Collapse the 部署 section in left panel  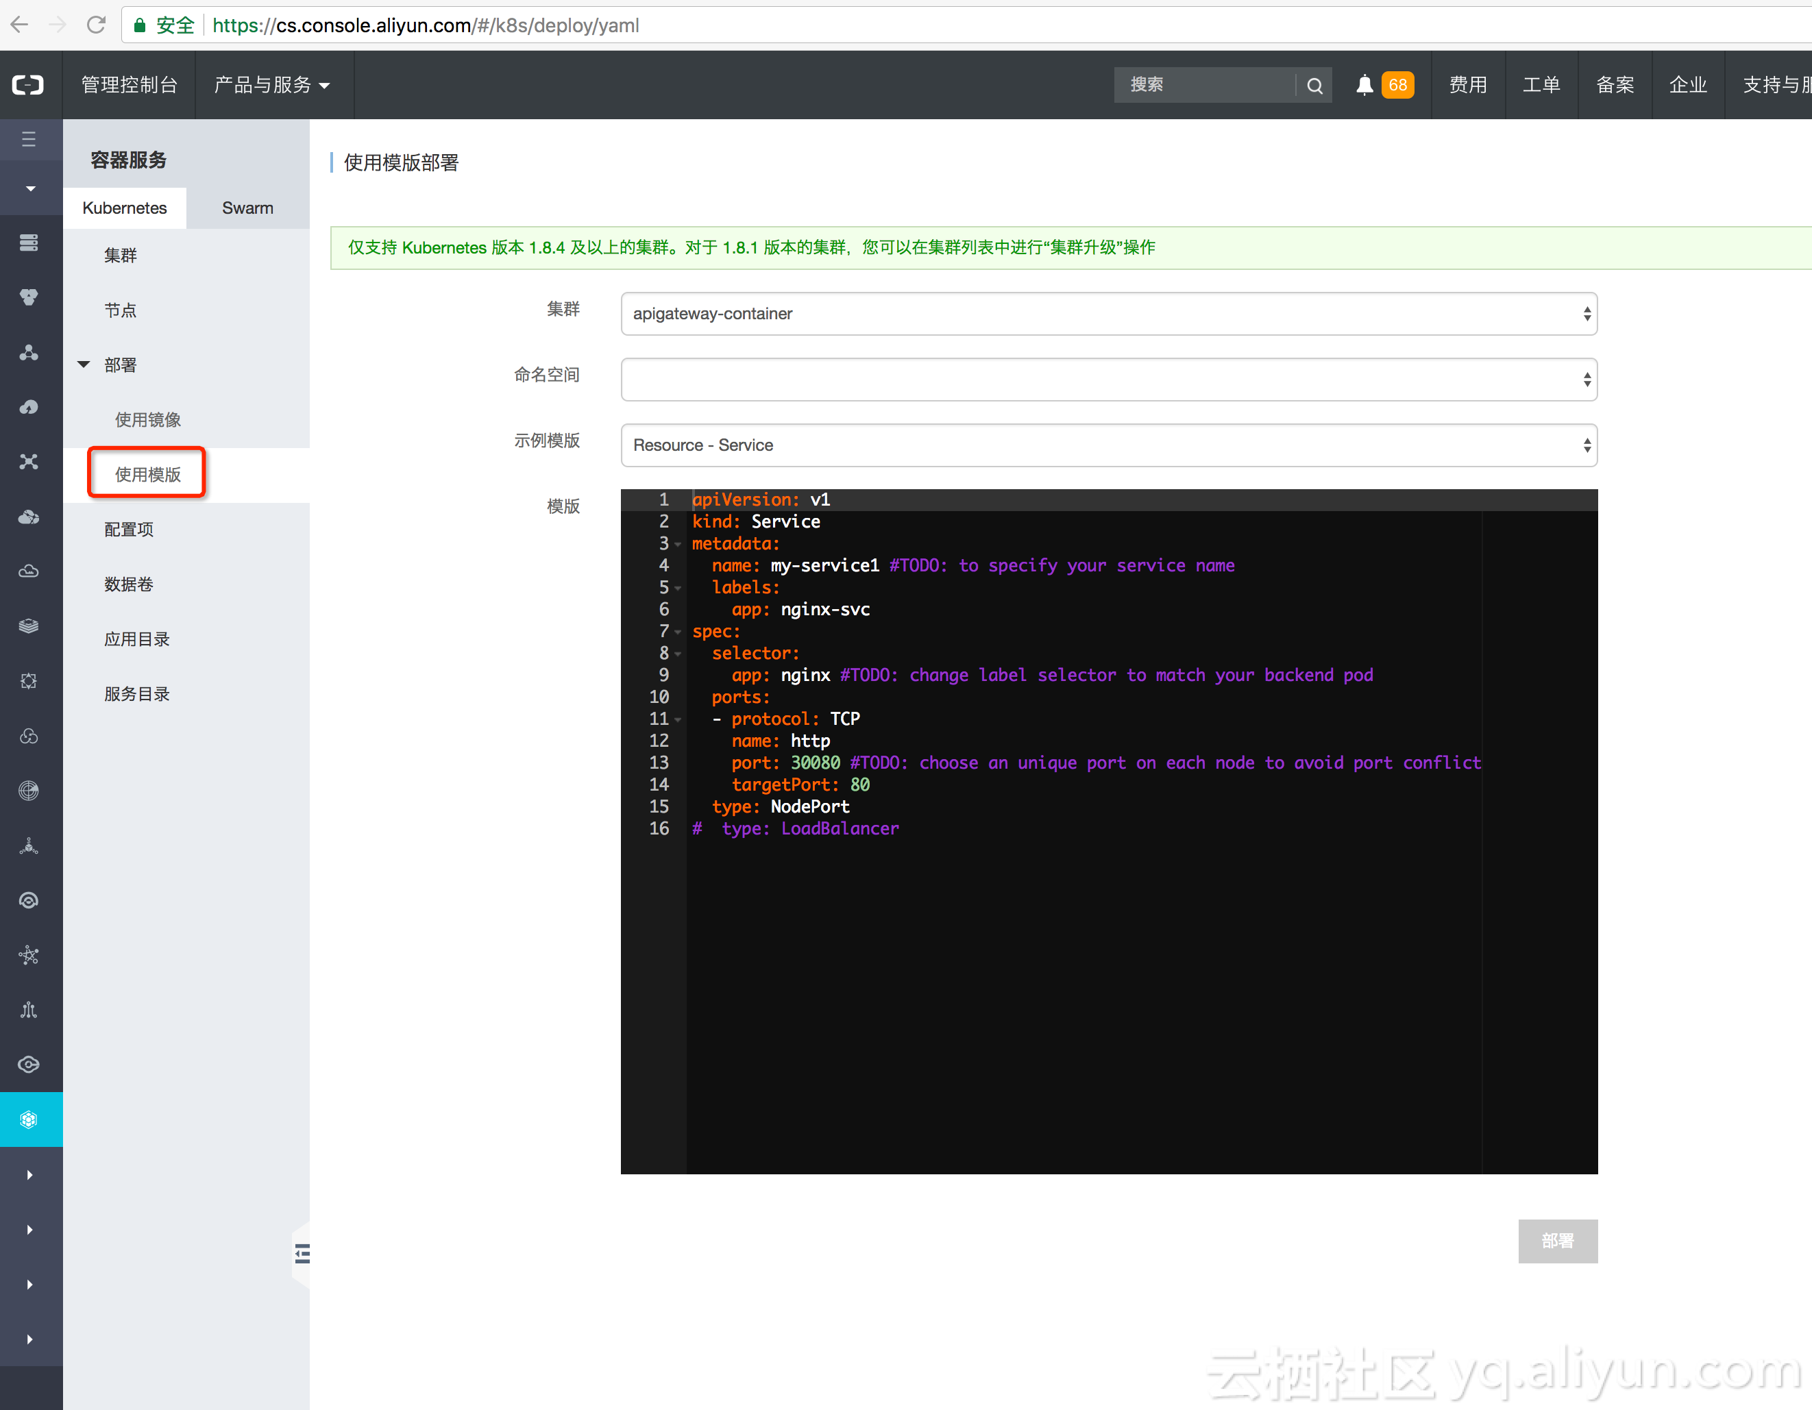tap(83, 364)
